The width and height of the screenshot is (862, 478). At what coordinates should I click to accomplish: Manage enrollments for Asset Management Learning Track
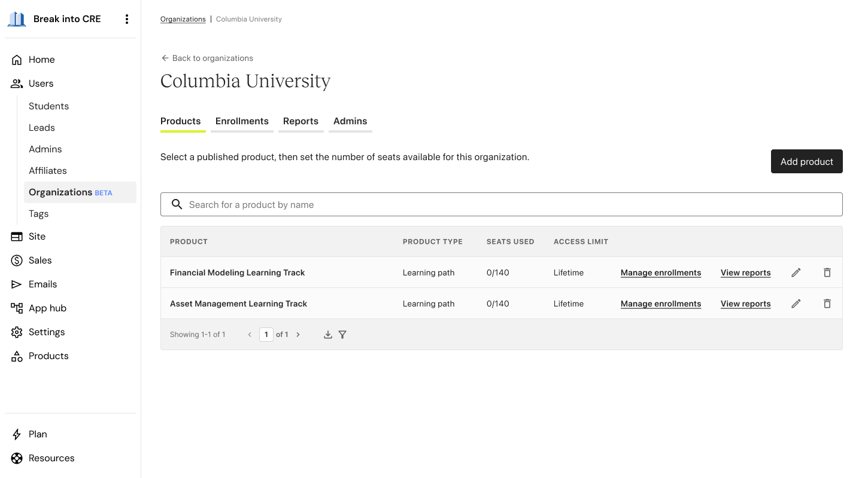pyautogui.click(x=661, y=304)
